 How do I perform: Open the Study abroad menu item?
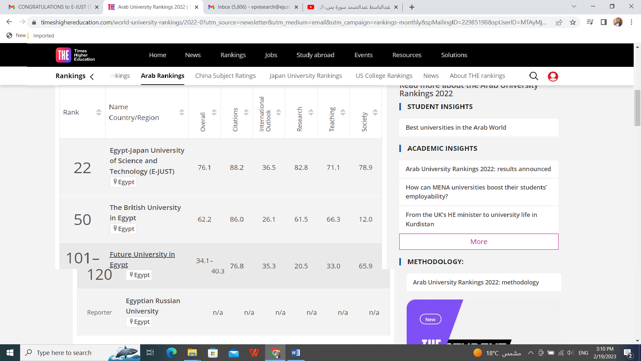pos(315,55)
